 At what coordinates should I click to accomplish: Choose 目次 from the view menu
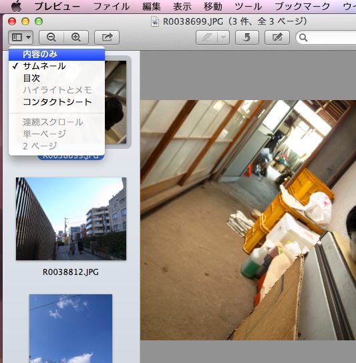57,78
